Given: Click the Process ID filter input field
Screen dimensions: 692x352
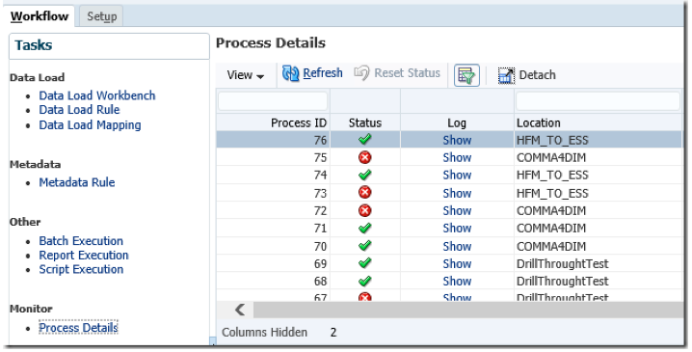Looking at the screenshot, I should click(273, 101).
